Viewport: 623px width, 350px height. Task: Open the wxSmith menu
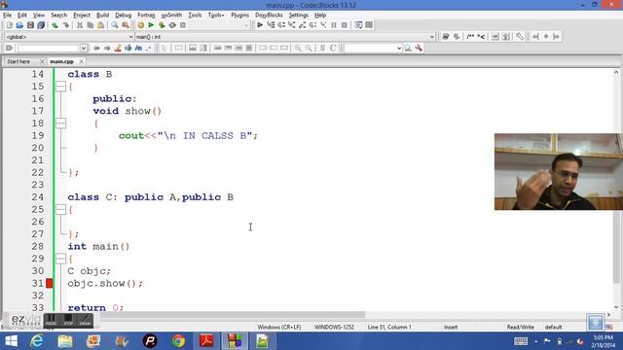[171, 16]
